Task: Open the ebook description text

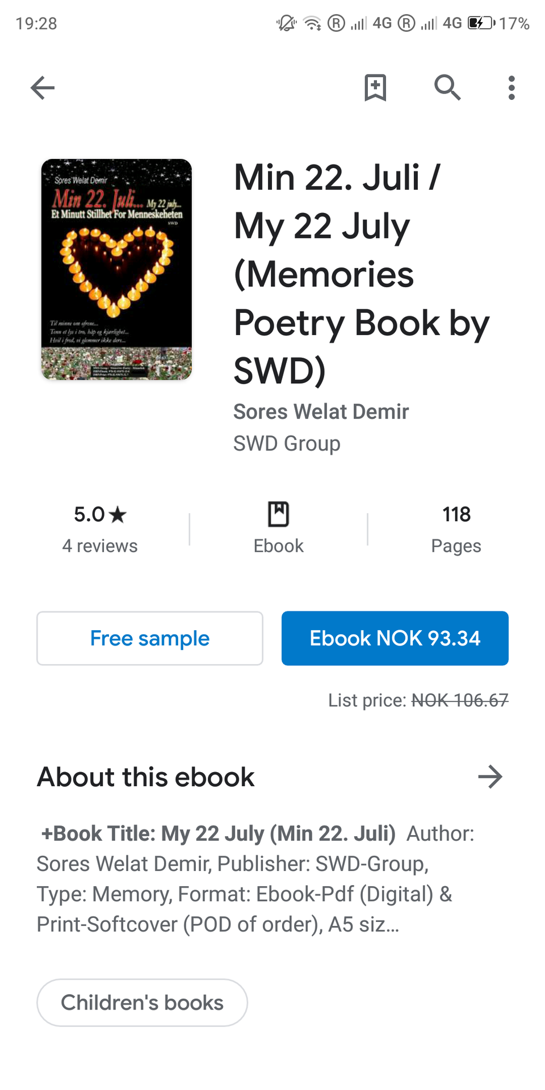Action: tap(255, 879)
